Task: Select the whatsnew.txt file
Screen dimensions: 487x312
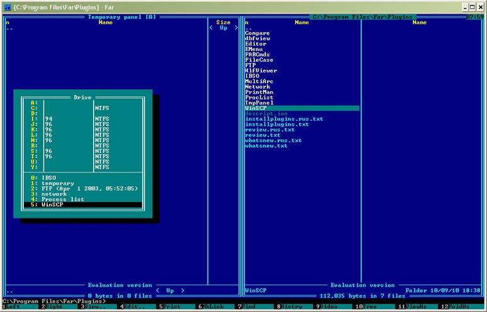Action: 266,146
